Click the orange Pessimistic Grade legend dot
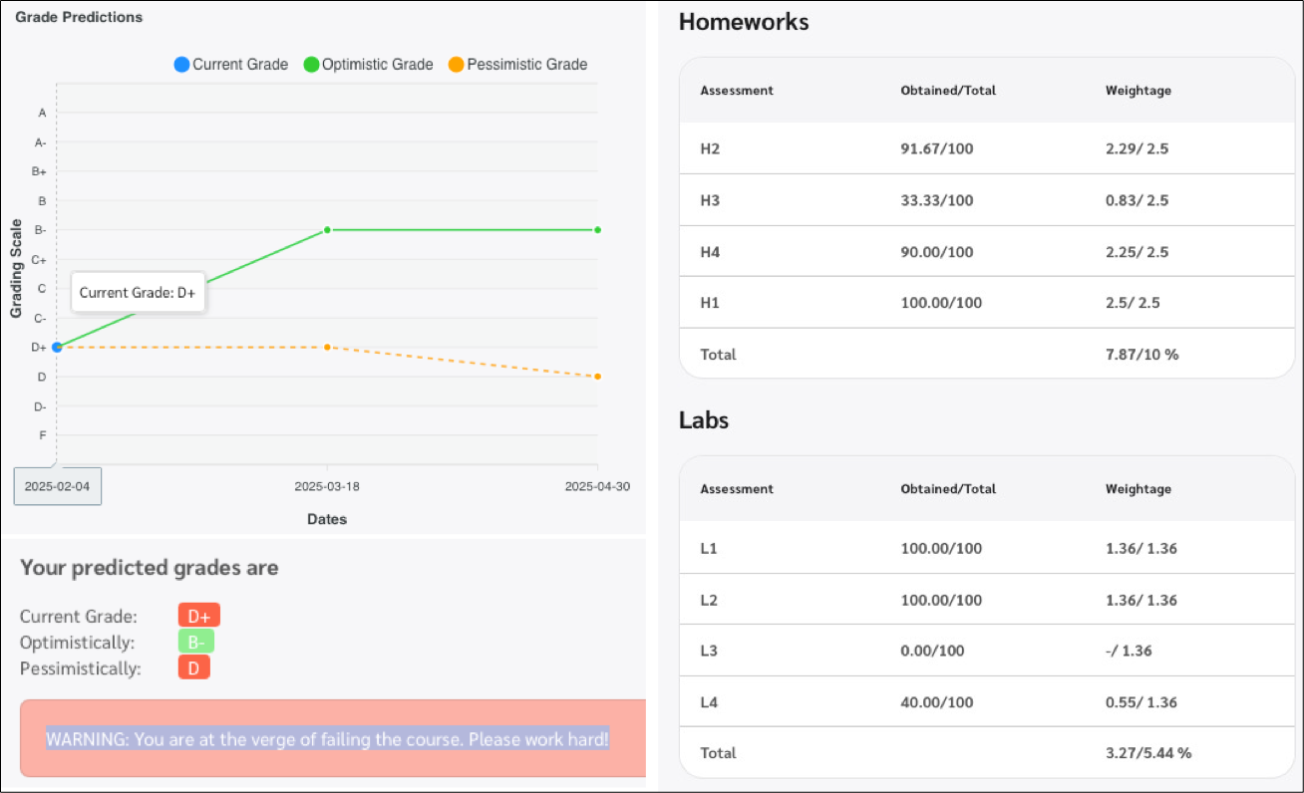 456,65
